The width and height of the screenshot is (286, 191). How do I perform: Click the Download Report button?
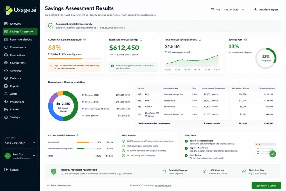click(266, 10)
